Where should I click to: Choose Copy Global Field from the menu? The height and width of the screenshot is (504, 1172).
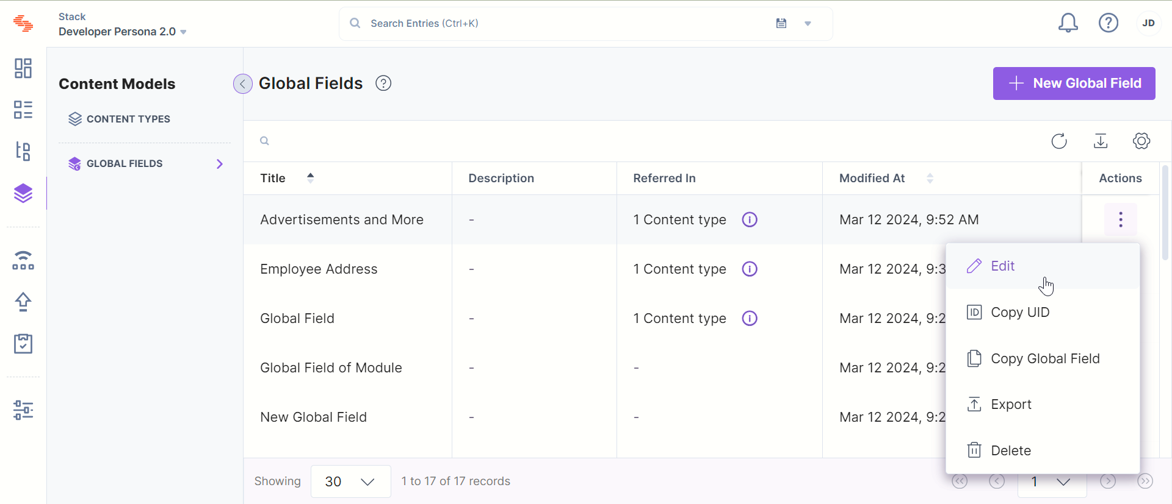1043,358
